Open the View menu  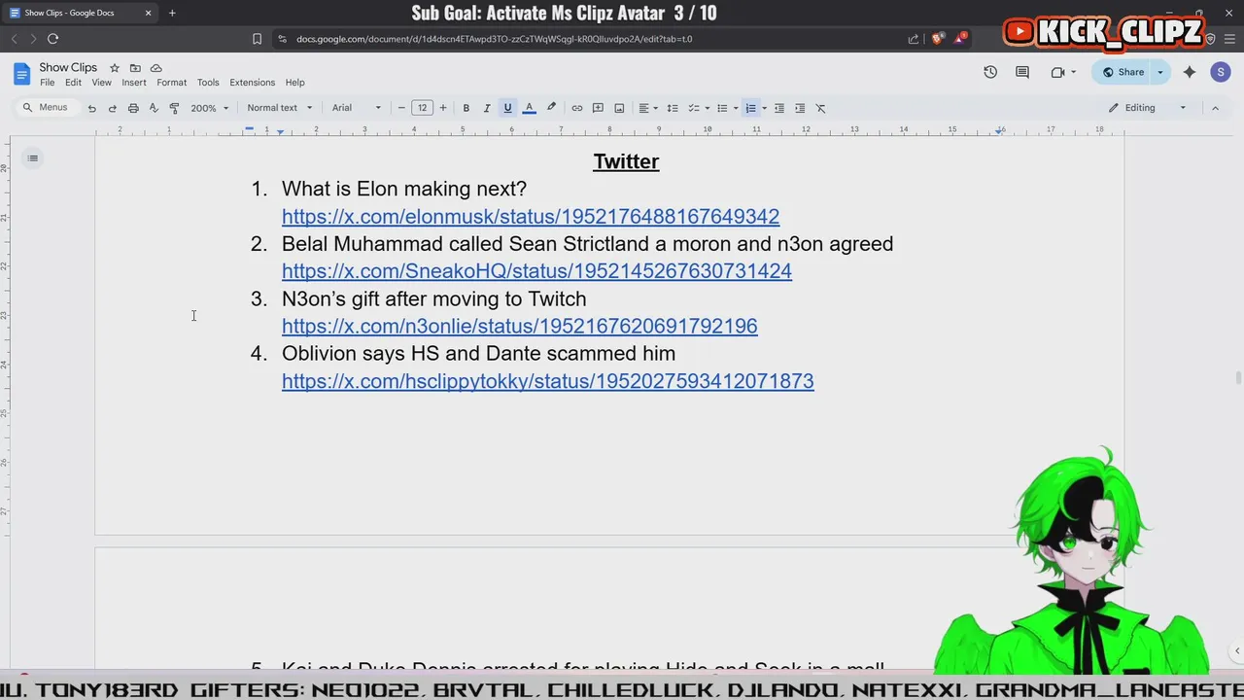tap(101, 83)
